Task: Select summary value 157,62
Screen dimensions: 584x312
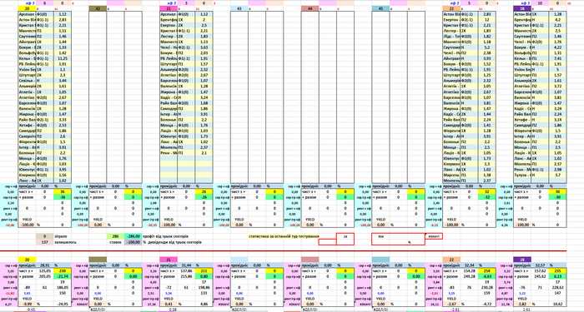Action: pyautogui.click(x=540, y=271)
